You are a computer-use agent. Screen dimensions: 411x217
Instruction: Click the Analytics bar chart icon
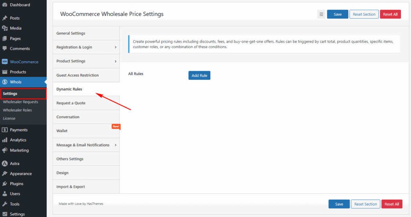click(5, 140)
